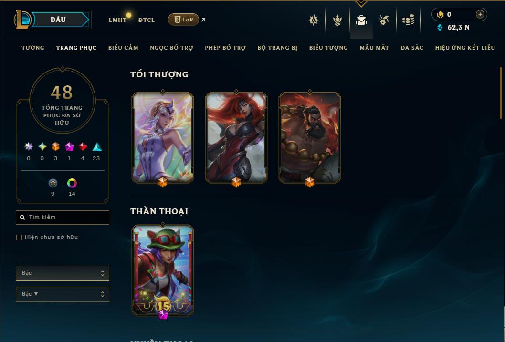
Task: Enable Hiện chưa sở hữu checkbox
Action: [x=19, y=238]
